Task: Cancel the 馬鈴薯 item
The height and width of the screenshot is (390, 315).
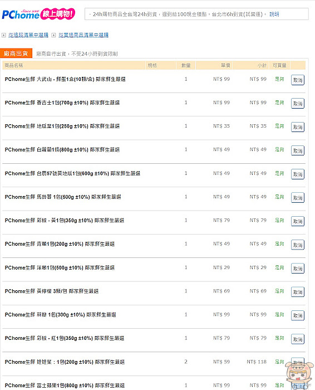Action: point(298,198)
